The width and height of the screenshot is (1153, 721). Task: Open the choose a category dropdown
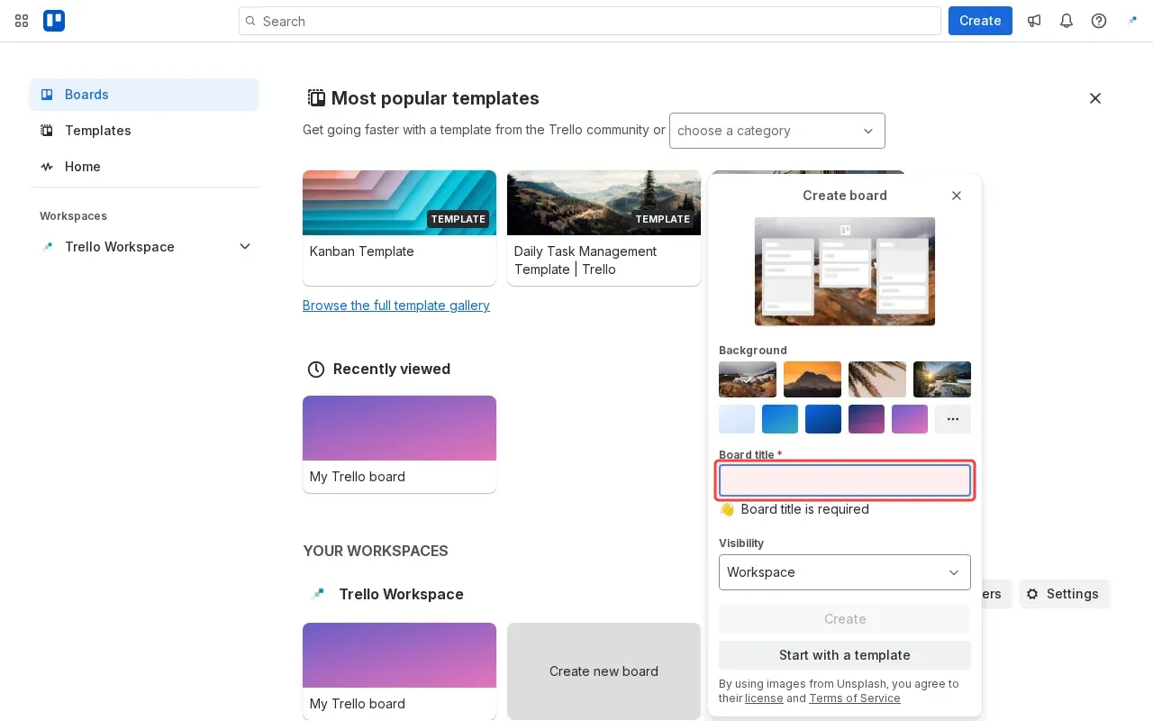[x=776, y=131]
